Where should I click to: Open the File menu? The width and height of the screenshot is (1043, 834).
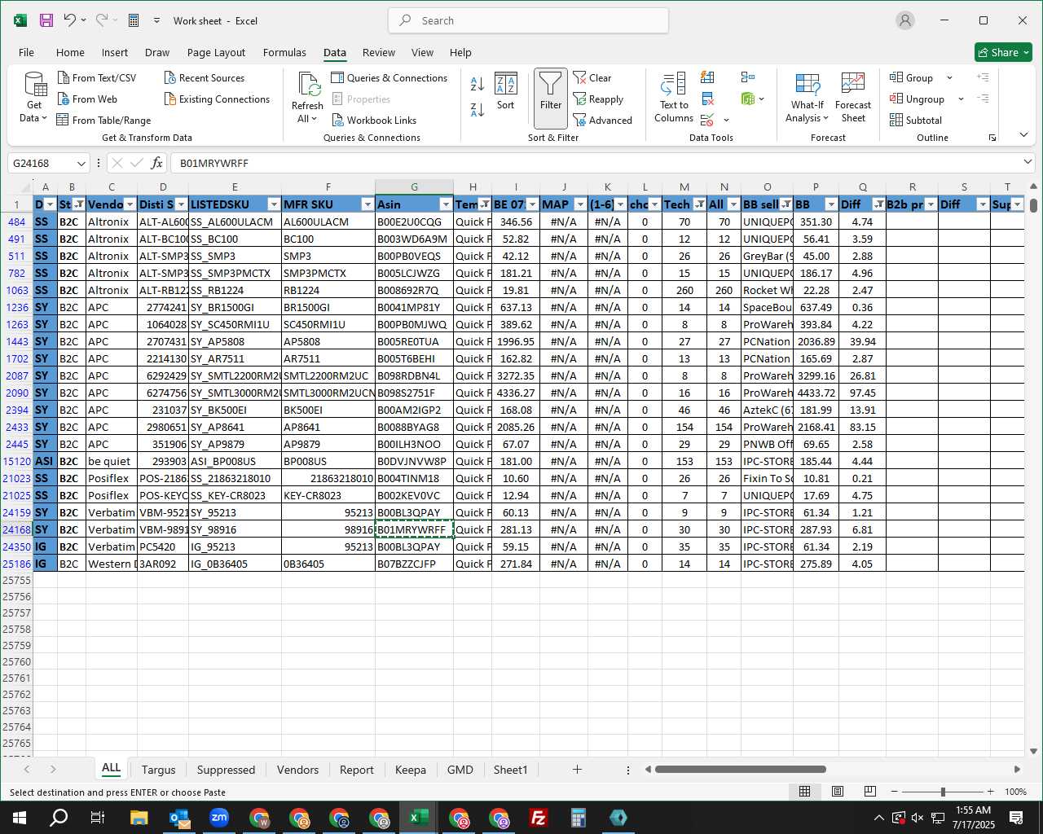click(x=26, y=52)
